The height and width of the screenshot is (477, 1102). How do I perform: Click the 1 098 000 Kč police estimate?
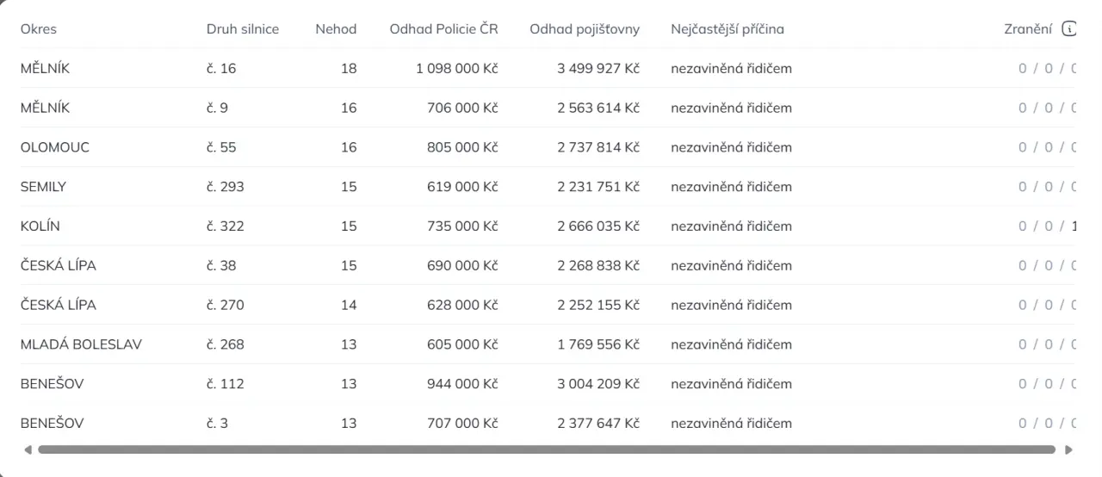[456, 69]
